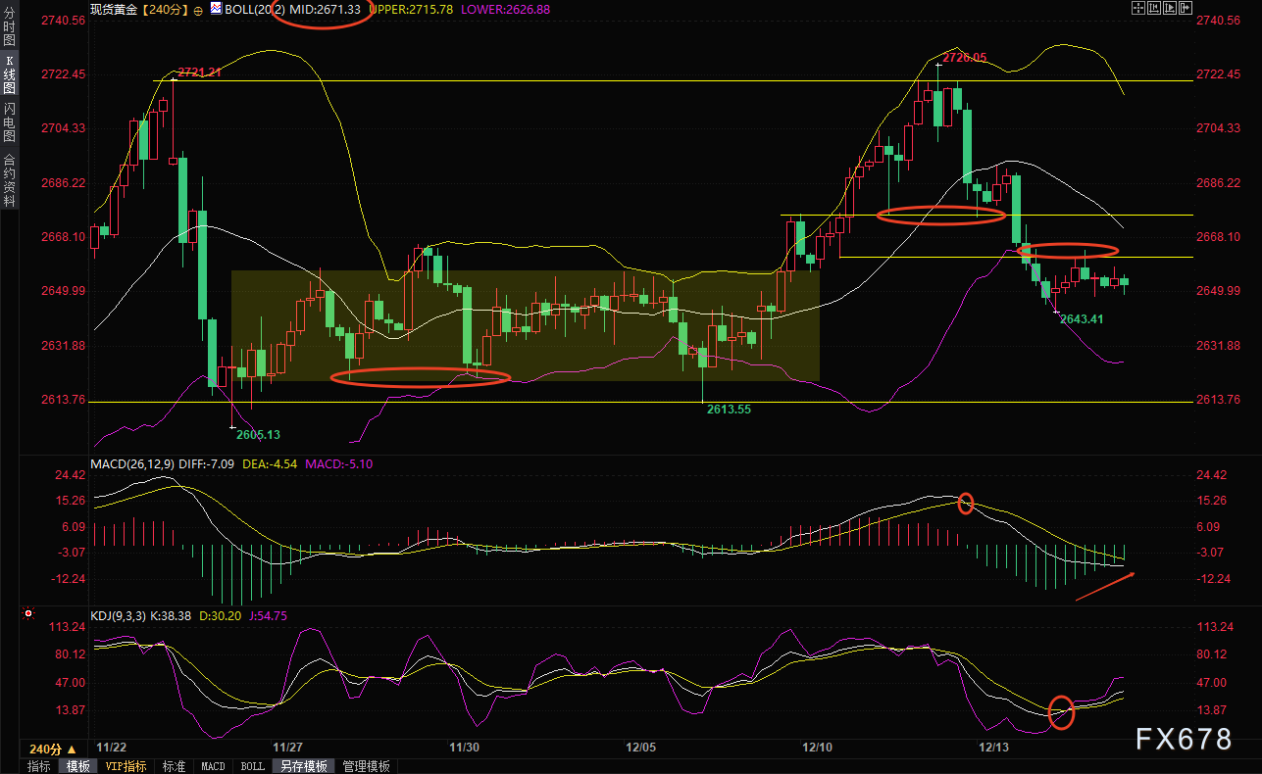Viewport: 1262px width, 774px height.
Task: Click the MACD:-5.10 value
Action: [x=339, y=463]
